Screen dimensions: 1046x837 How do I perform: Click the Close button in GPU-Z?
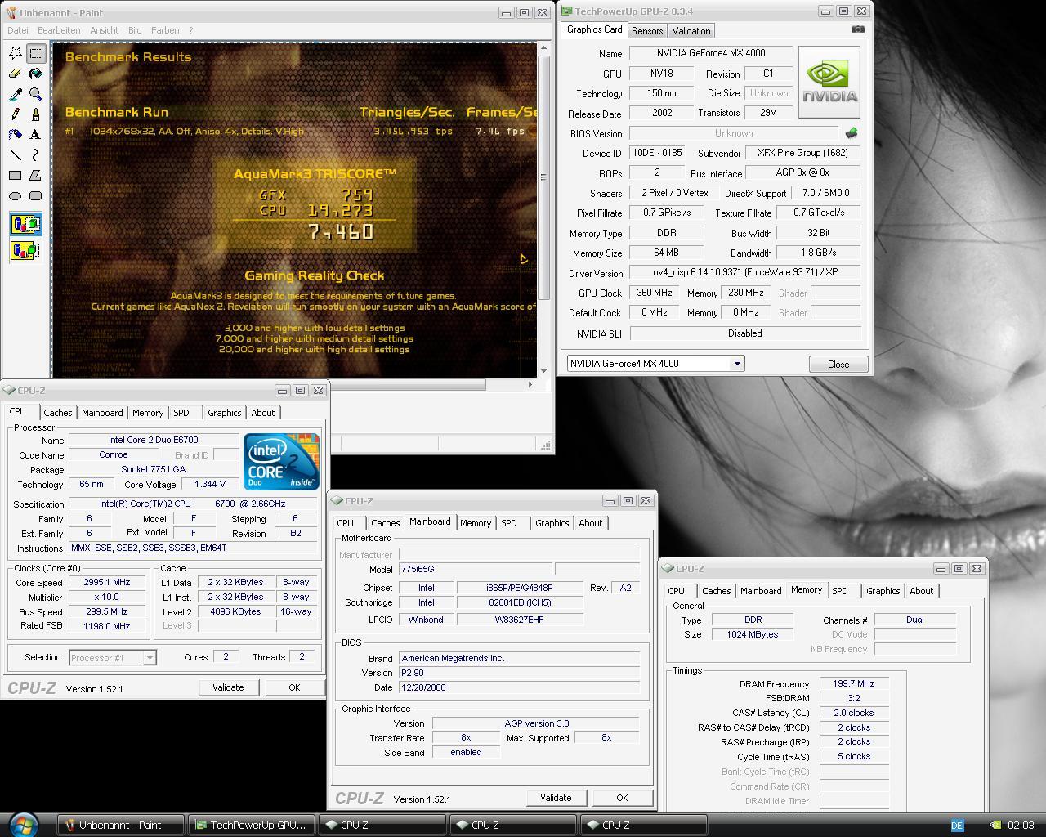[838, 365]
